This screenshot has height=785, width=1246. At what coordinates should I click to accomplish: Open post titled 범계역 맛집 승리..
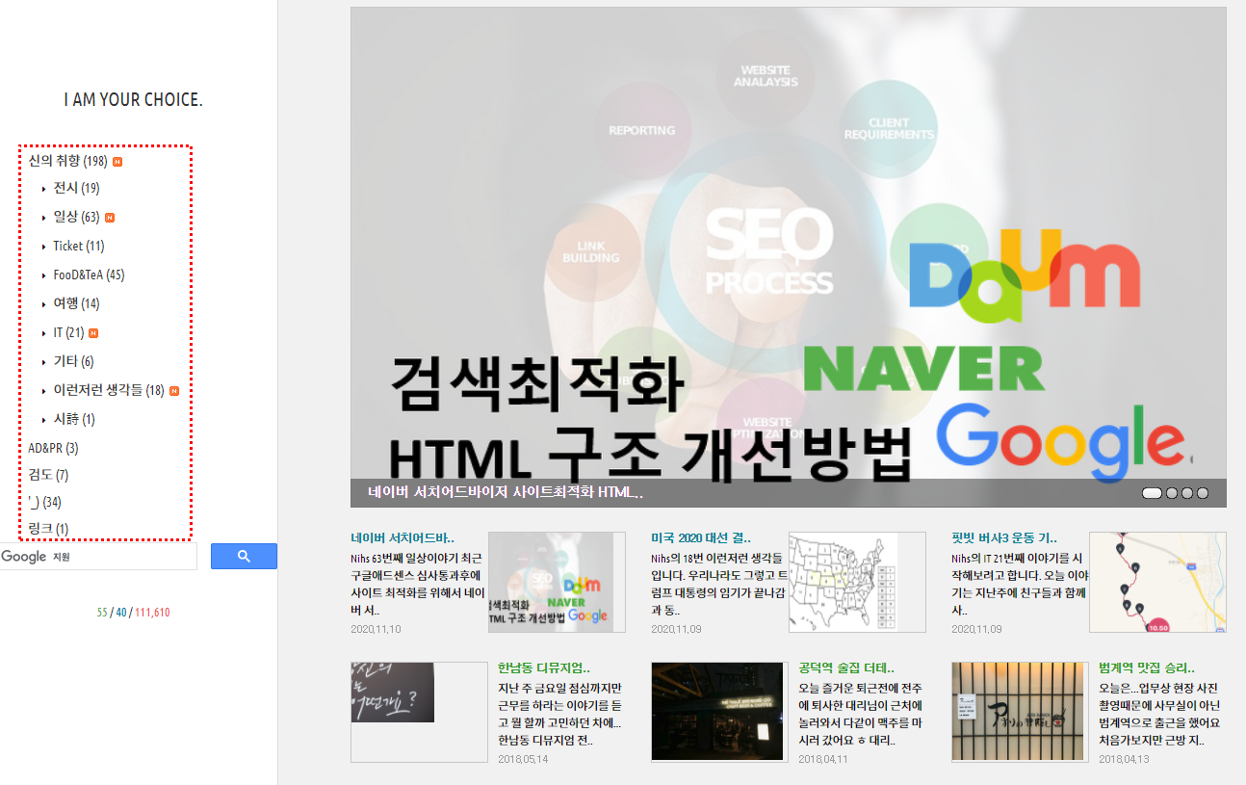click(1147, 667)
